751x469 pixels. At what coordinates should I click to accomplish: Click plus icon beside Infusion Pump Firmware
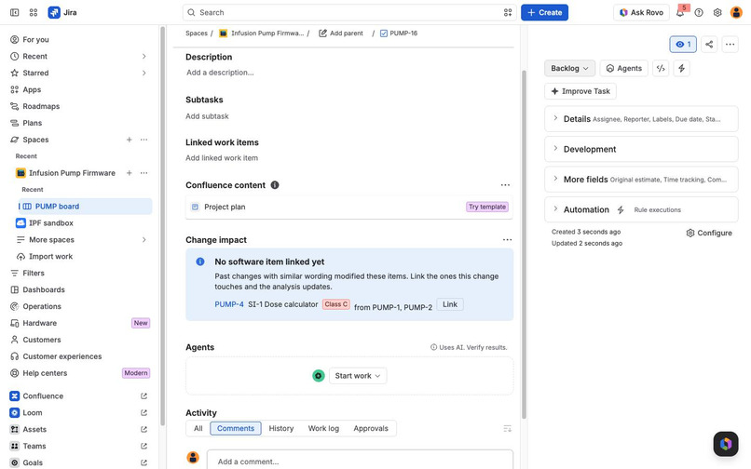(x=129, y=173)
